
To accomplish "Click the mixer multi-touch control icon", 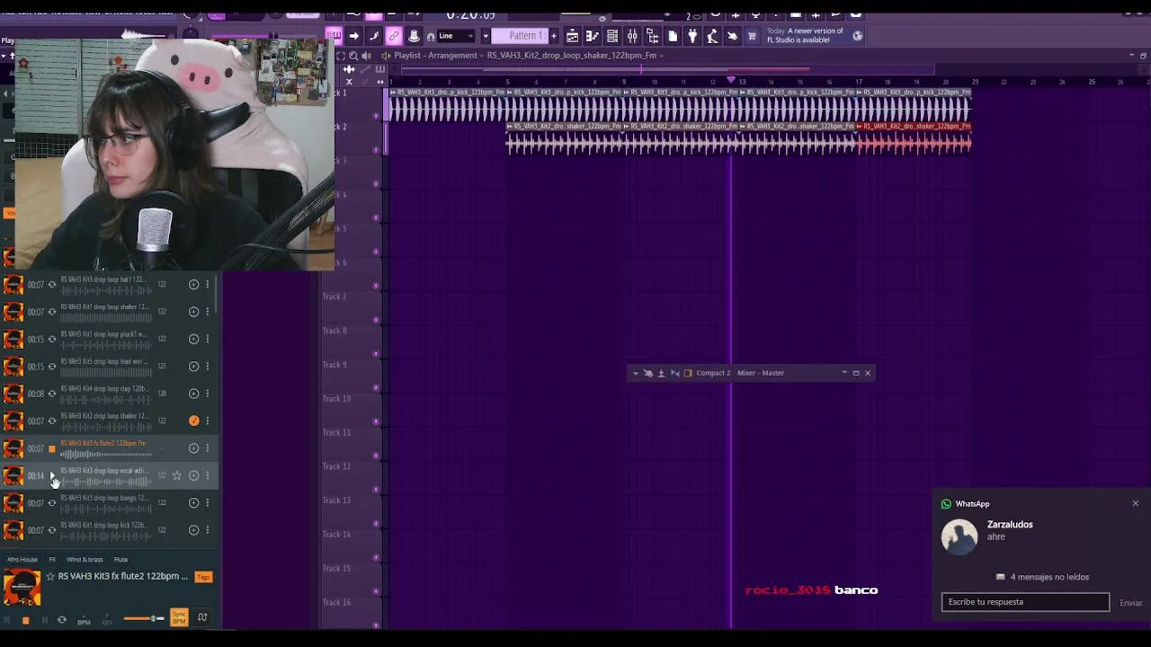I will click(647, 373).
